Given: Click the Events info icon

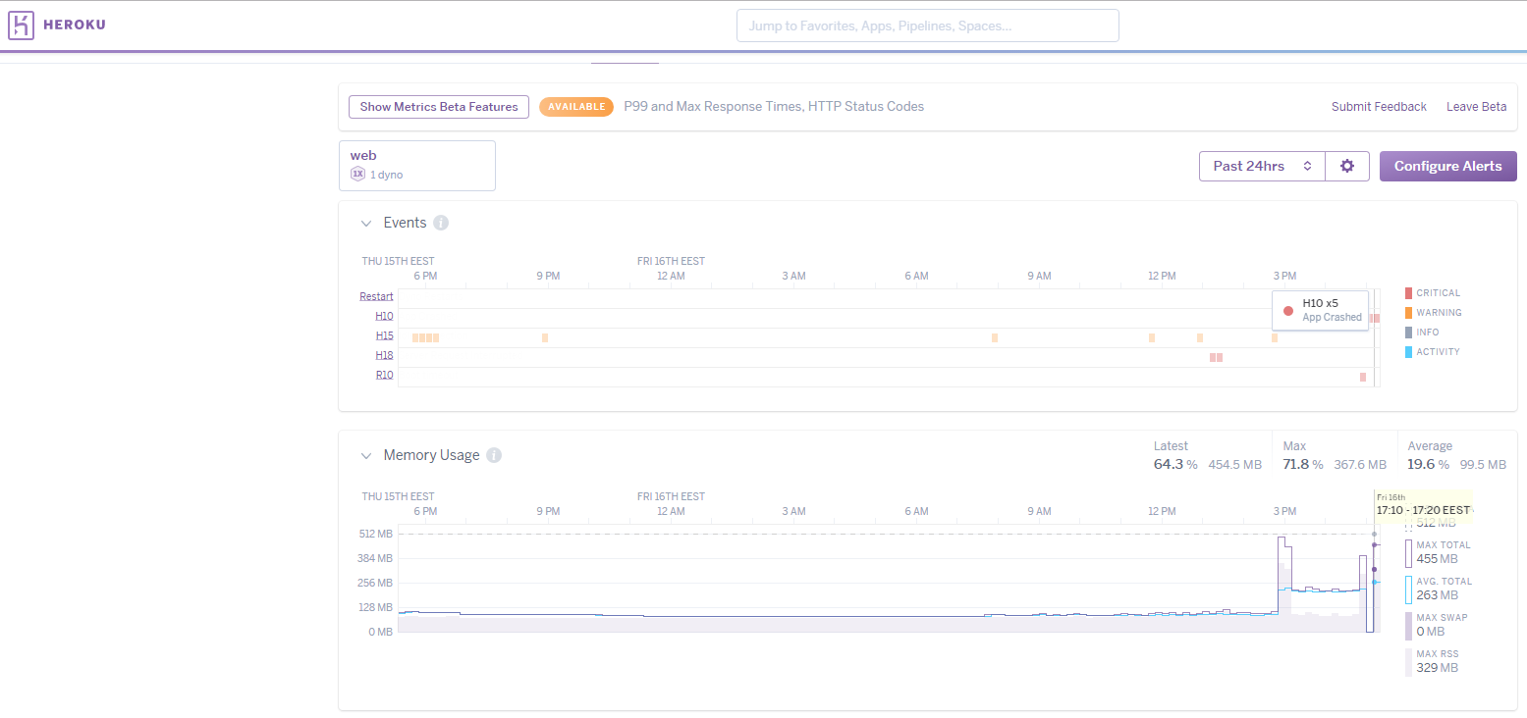Looking at the screenshot, I should (441, 223).
